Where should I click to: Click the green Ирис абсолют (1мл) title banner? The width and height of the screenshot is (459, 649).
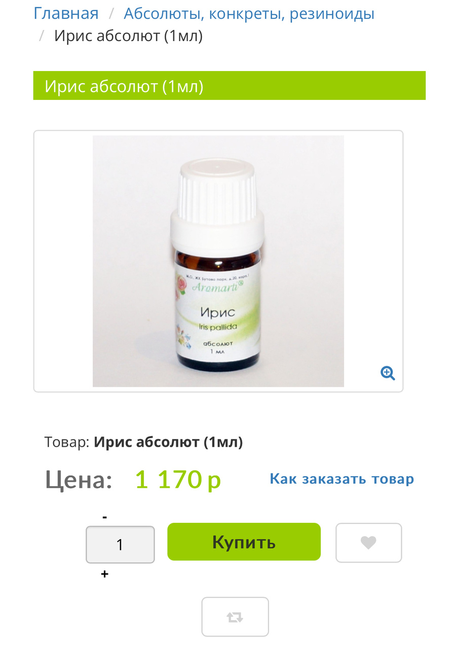(230, 86)
